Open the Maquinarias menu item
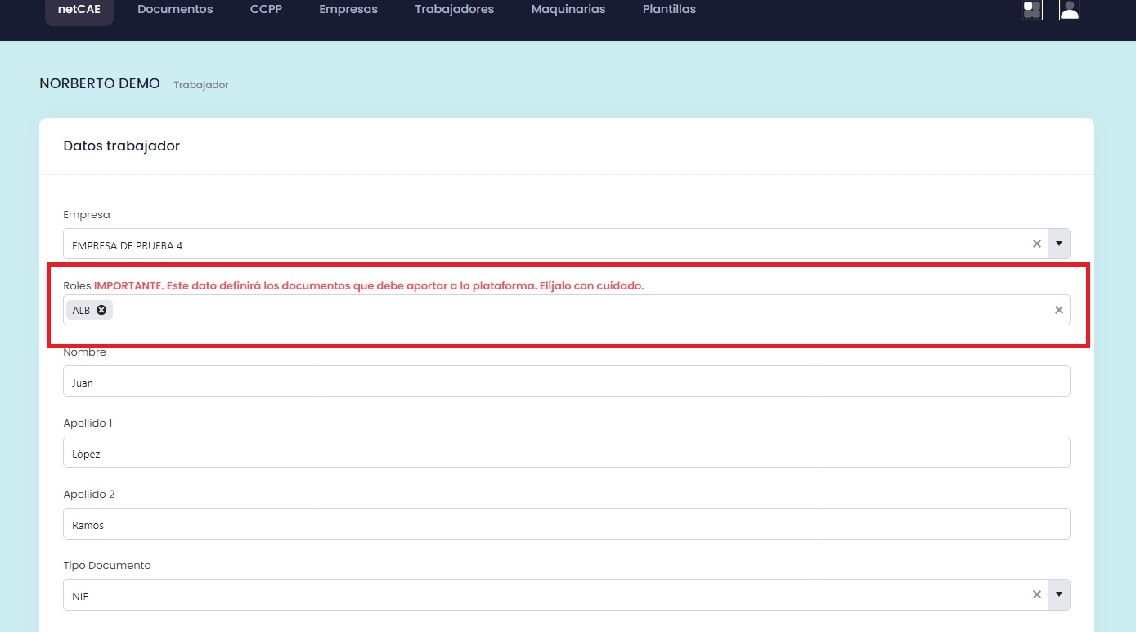Image resolution: width=1136 pixels, height=632 pixels. [568, 10]
